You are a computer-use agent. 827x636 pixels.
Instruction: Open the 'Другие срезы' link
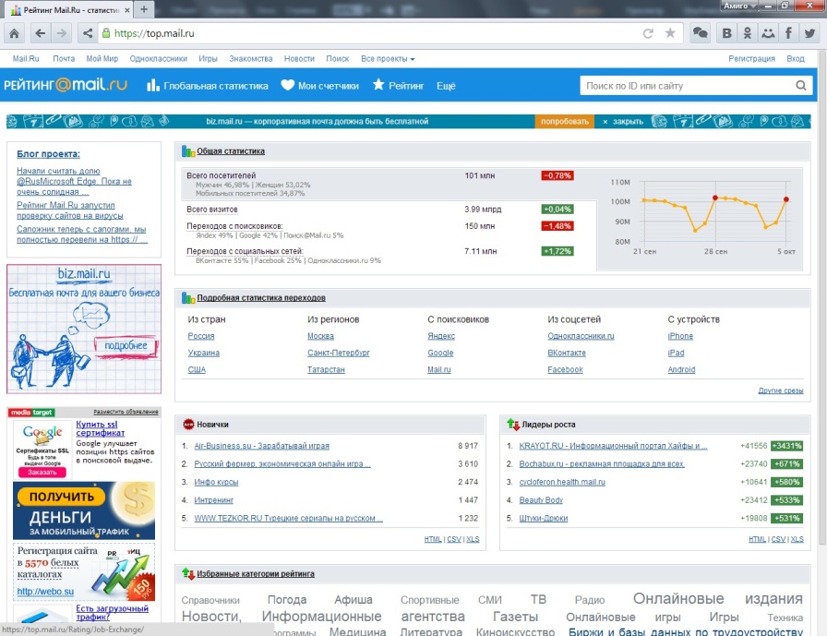[781, 390]
